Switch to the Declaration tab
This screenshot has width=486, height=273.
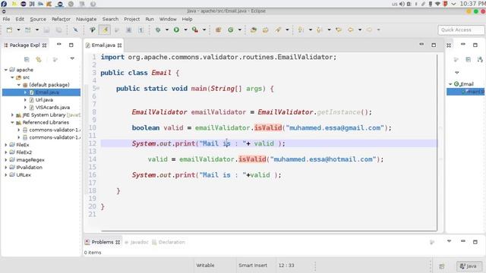tap(169, 242)
